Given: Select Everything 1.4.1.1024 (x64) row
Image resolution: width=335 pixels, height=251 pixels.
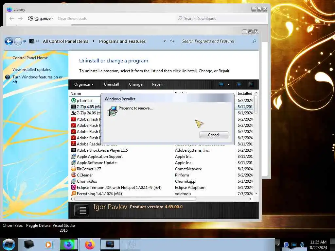Looking at the screenshot, I should point(99,193).
